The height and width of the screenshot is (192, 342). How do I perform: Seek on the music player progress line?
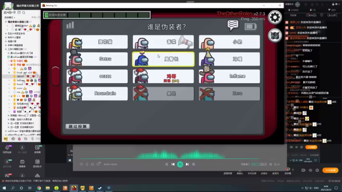169,159
